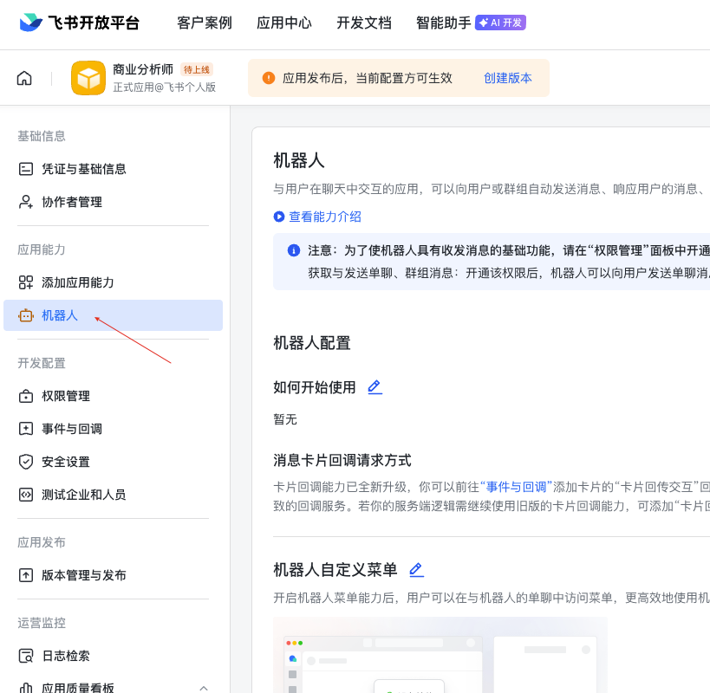Click the AI 开发 badge
The width and height of the screenshot is (710, 693).
tap(500, 23)
